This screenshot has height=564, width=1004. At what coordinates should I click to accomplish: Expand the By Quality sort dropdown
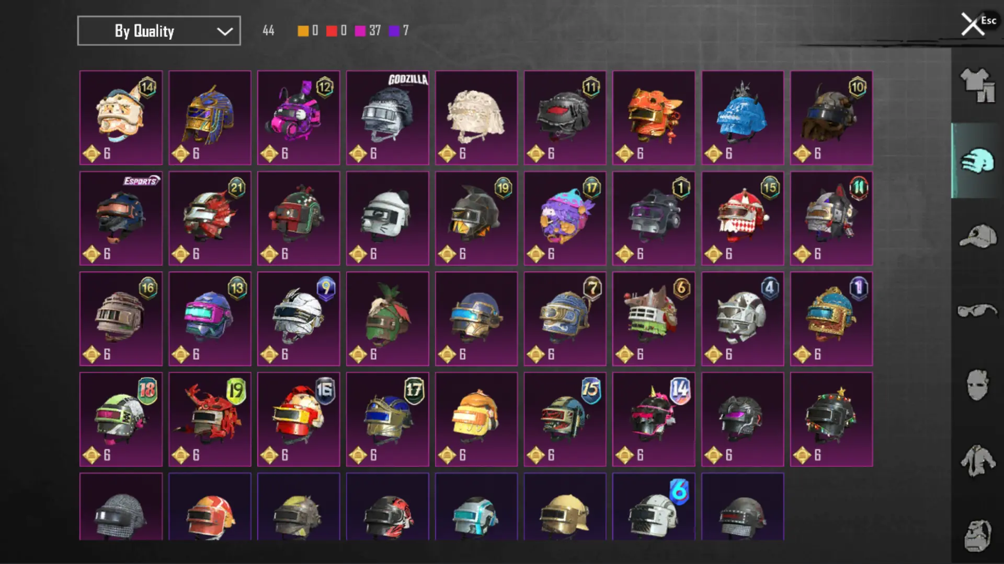click(x=159, y=31)
